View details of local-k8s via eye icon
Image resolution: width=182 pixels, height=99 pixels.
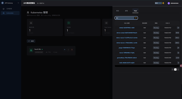(x=65, y=49)
